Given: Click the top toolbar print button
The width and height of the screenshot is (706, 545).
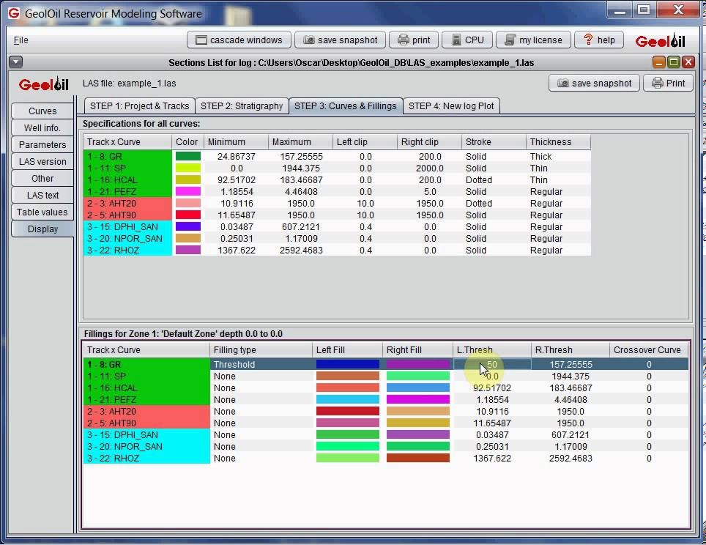Looking at the screenshot, I should click(x=414, y=40).
